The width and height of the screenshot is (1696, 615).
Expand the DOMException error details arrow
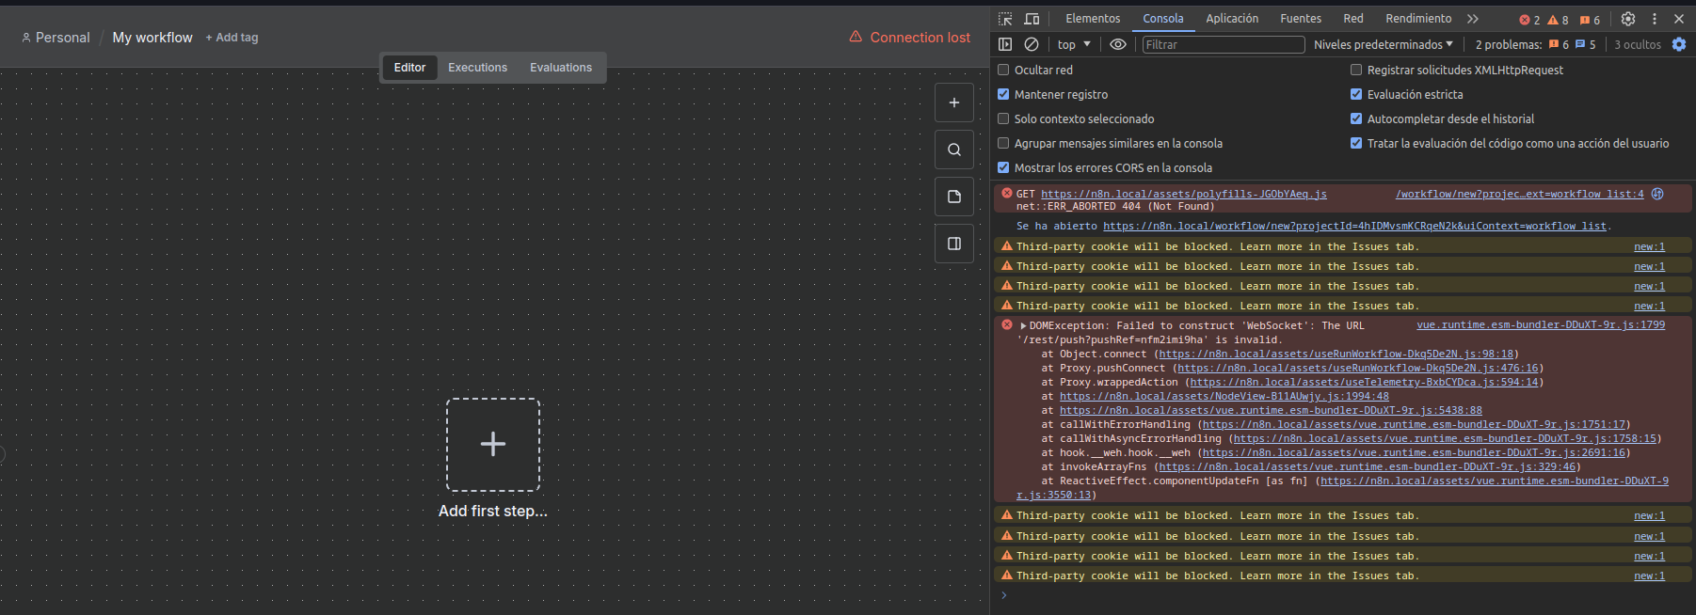(1023, 326)
